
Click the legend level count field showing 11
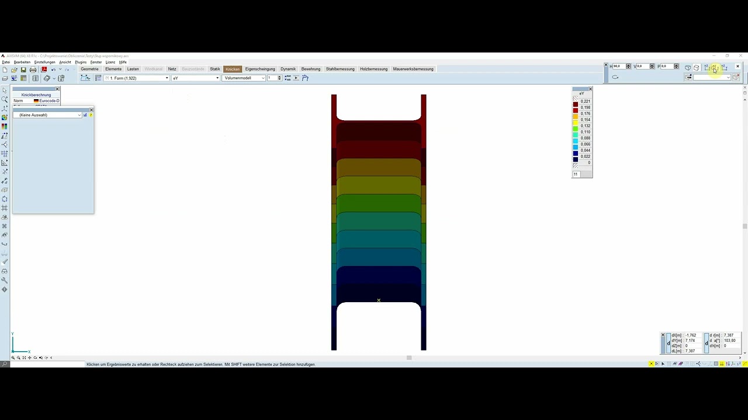(576, 174)
